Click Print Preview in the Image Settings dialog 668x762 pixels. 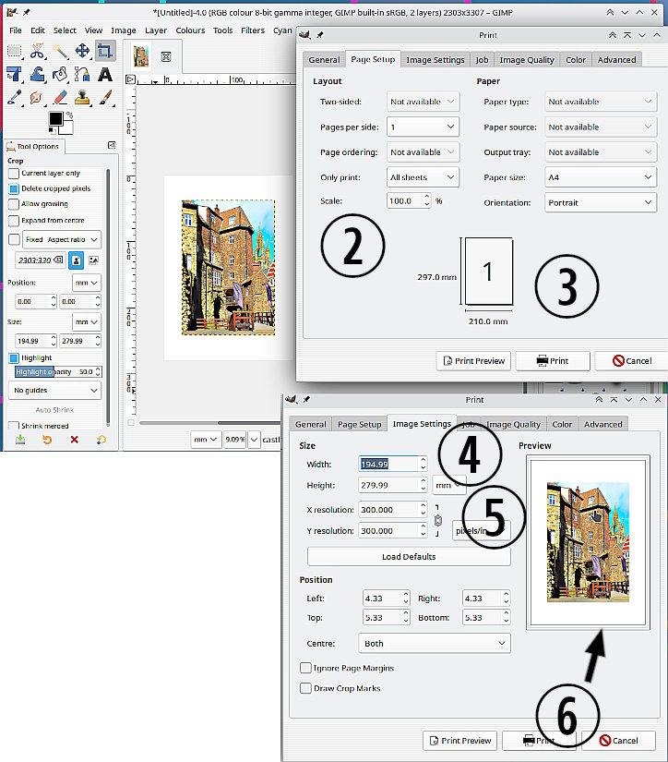coord(460,741)
